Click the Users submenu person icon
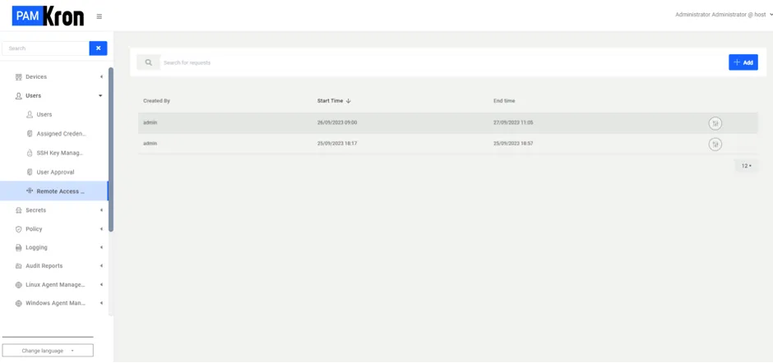The image size is (773, 363). pos(30,114)
